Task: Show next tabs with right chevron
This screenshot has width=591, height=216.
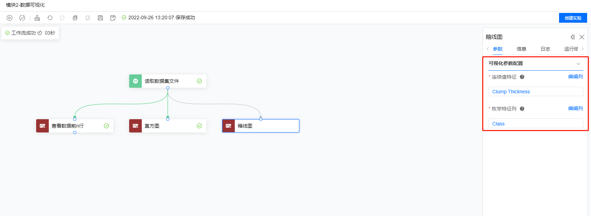Action: 583,49
